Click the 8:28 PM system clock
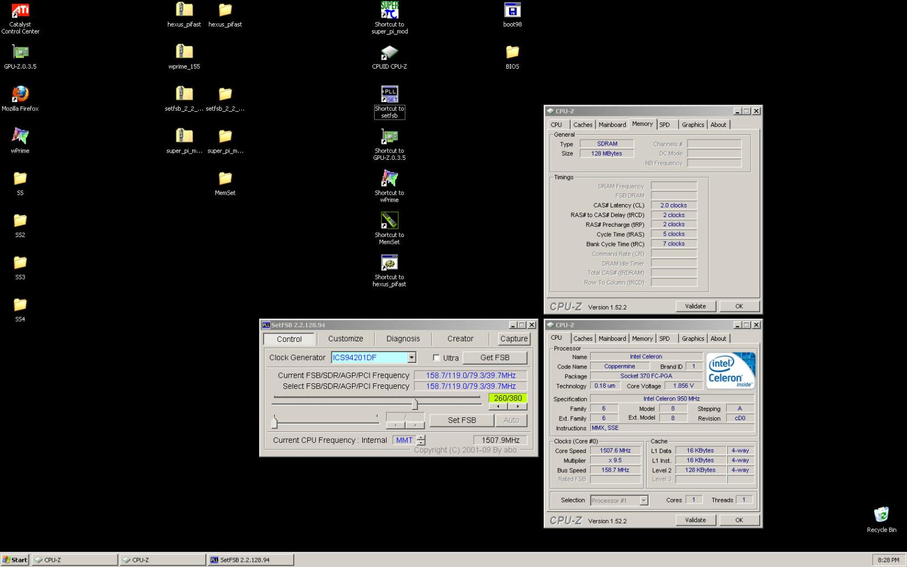Viewport: 907px width, 567px height. [x=888, y=560]
